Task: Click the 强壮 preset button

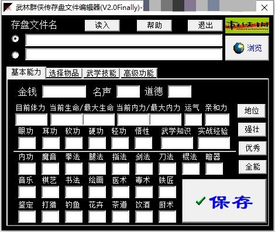Action: [x=252, y=130]
